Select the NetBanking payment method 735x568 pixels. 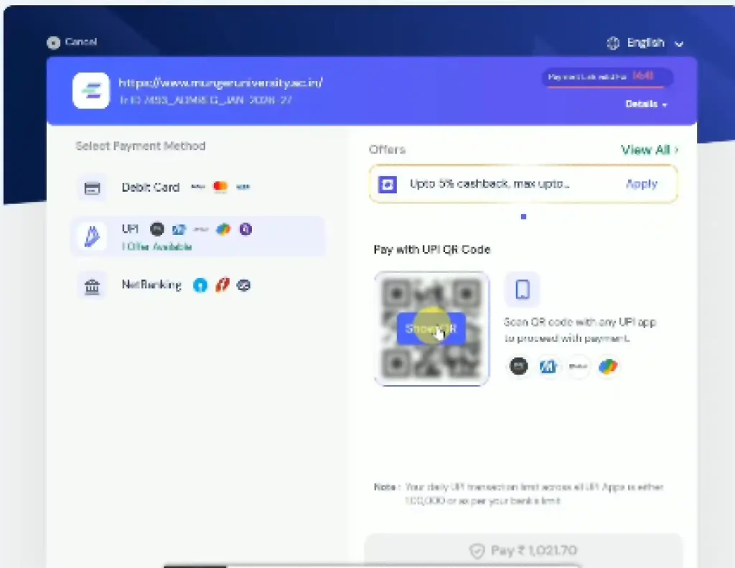tap(197, 285)
